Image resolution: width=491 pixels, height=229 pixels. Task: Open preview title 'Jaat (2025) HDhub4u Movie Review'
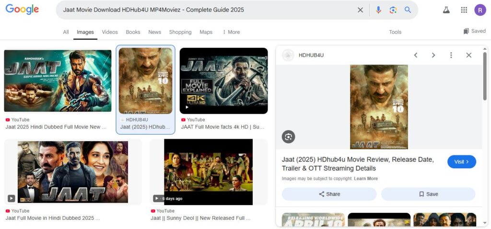(x=358, y=164)
